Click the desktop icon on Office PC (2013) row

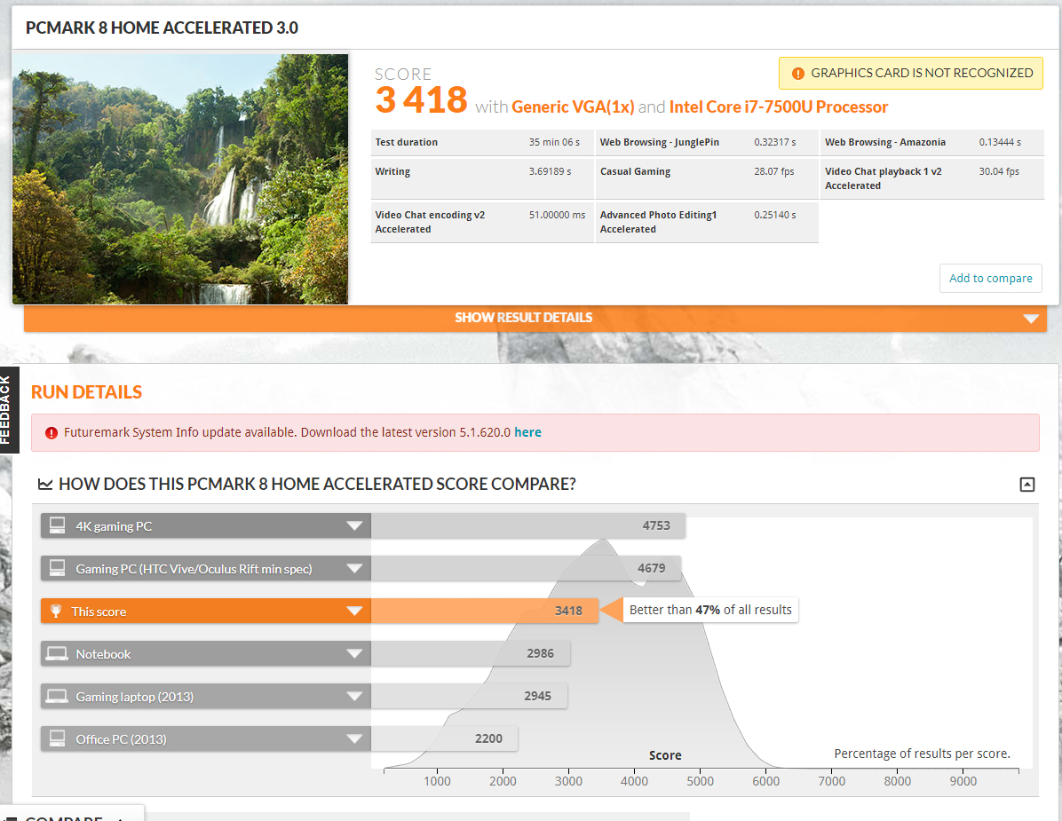click(57, 738)
